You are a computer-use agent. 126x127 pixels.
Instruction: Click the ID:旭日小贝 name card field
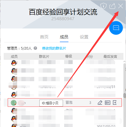tap(51, 103)
